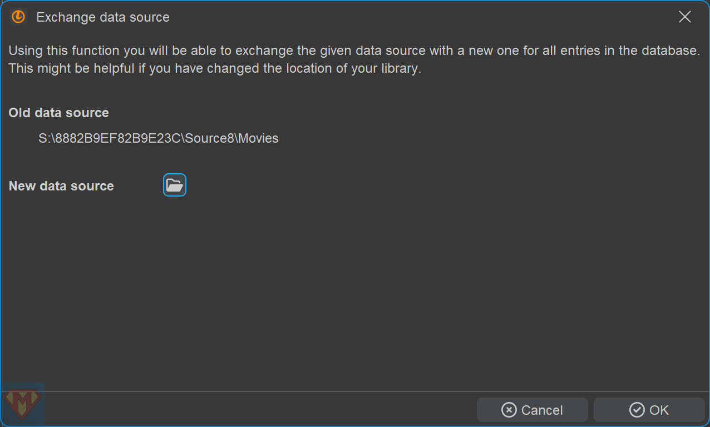
Task: Click the blank dialog body area
Action: [356, 289]
